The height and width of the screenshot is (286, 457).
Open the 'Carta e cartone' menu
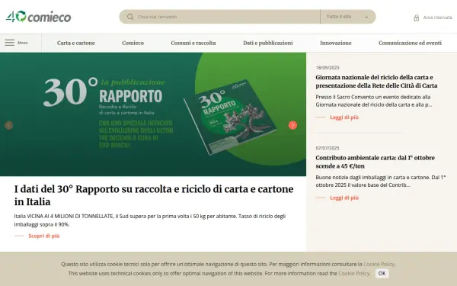[75, 43]
